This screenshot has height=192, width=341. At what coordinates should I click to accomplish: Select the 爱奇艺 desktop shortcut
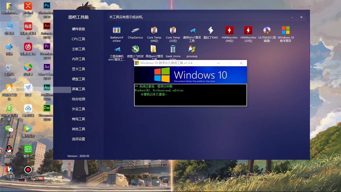pyautogui.click(x=28, y=151)
